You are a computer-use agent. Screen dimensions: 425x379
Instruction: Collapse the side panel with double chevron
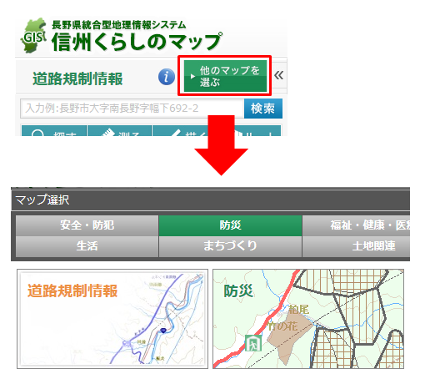[279, 75]
